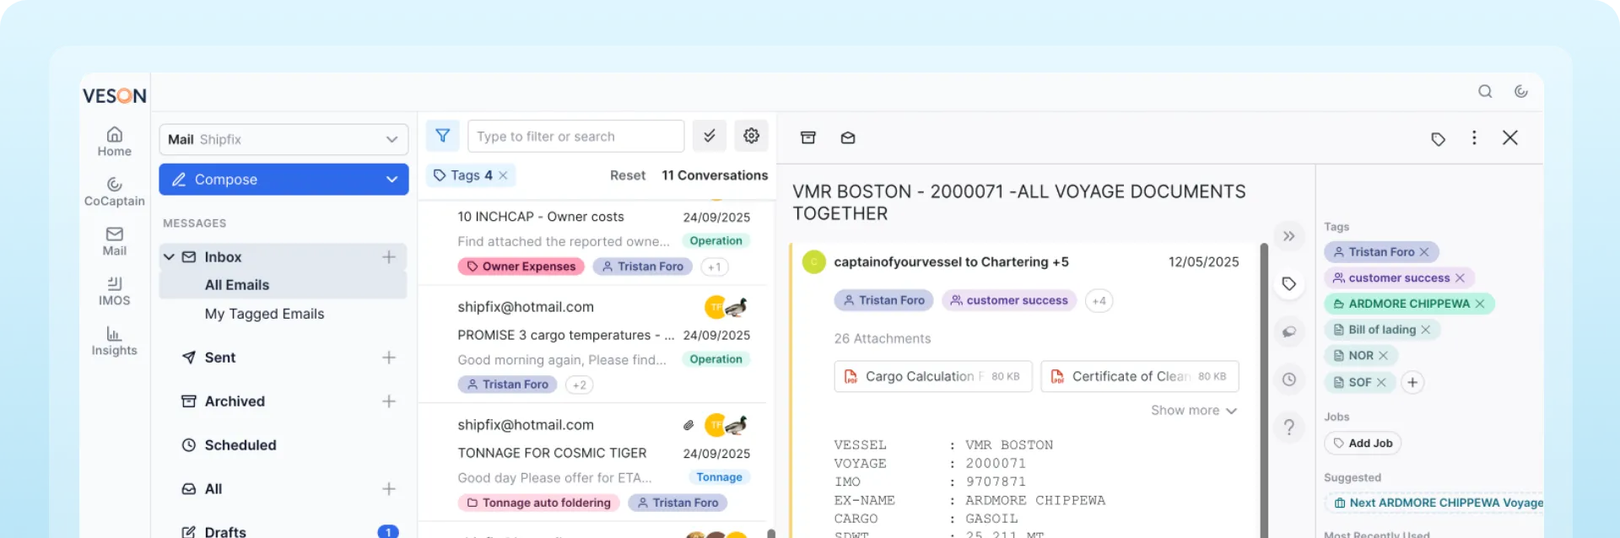
Task: Go to Mail in the sidebar
Action: [x=114, y=241]
